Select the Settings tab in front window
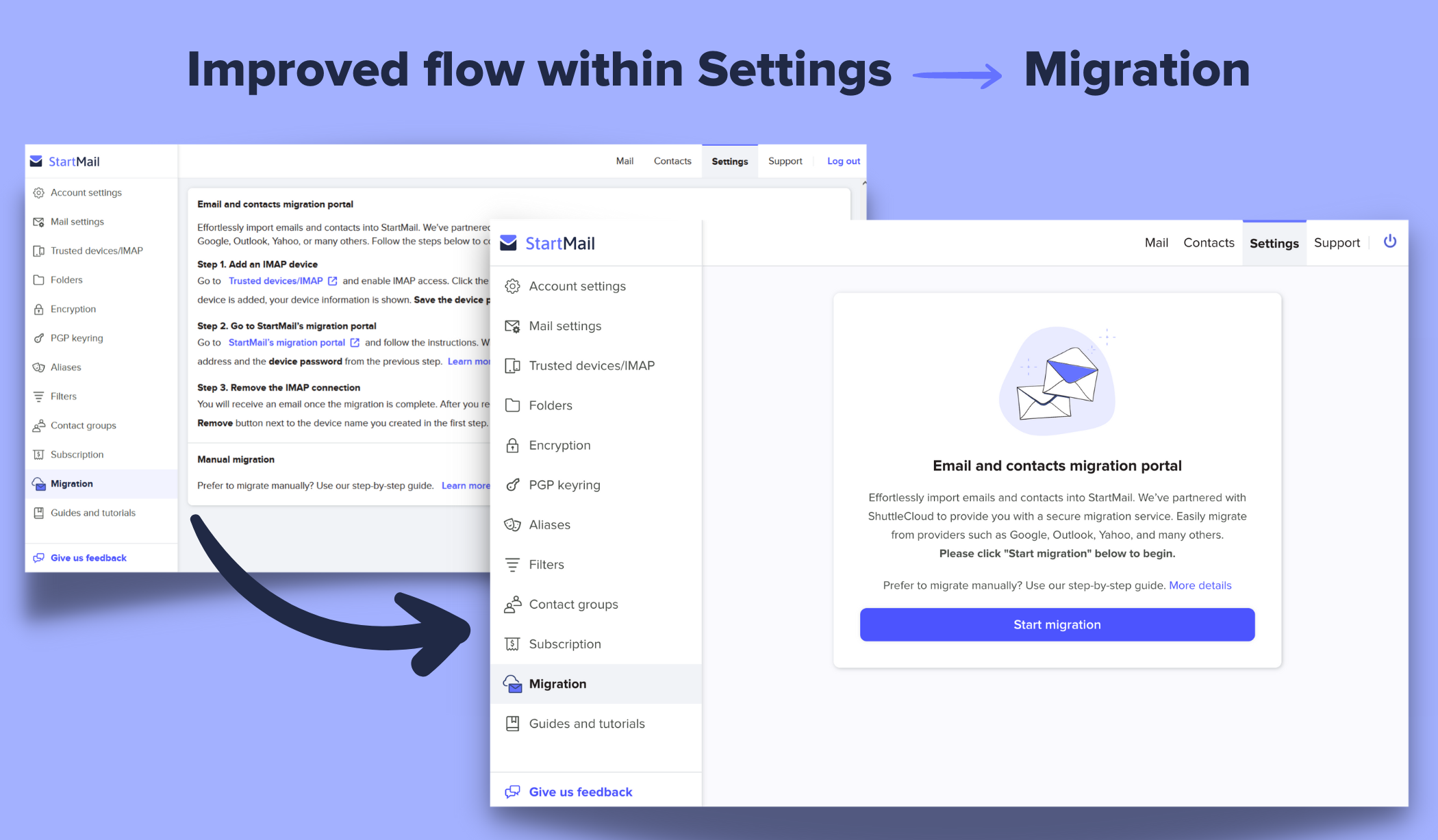This screenshot has height=840, width=1438. [1274, 243]
